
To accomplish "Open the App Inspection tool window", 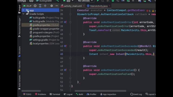I will click(x=108, y=94).
